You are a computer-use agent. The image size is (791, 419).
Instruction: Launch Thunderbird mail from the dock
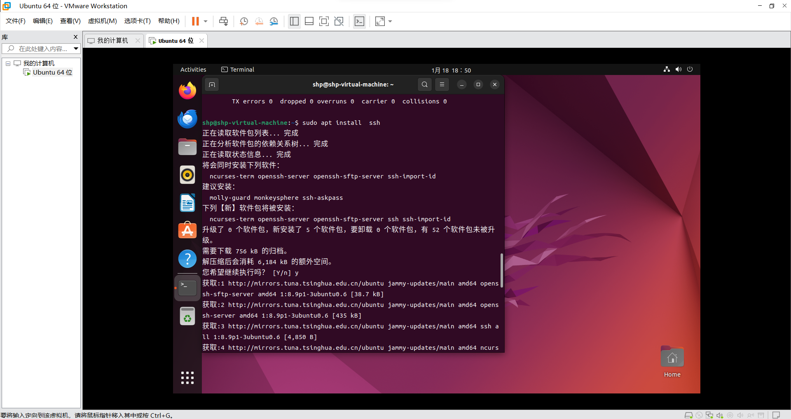[187, 119]
